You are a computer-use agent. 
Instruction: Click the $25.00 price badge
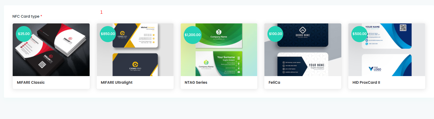coord(24,34)
